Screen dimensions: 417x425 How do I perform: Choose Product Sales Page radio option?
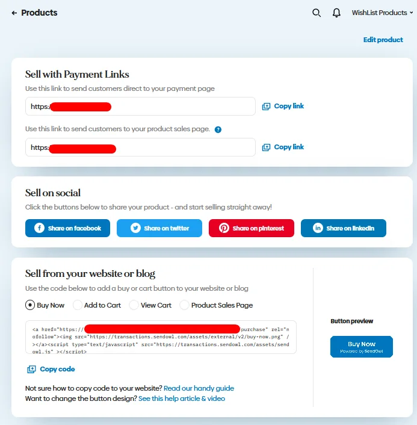[184, 305]
